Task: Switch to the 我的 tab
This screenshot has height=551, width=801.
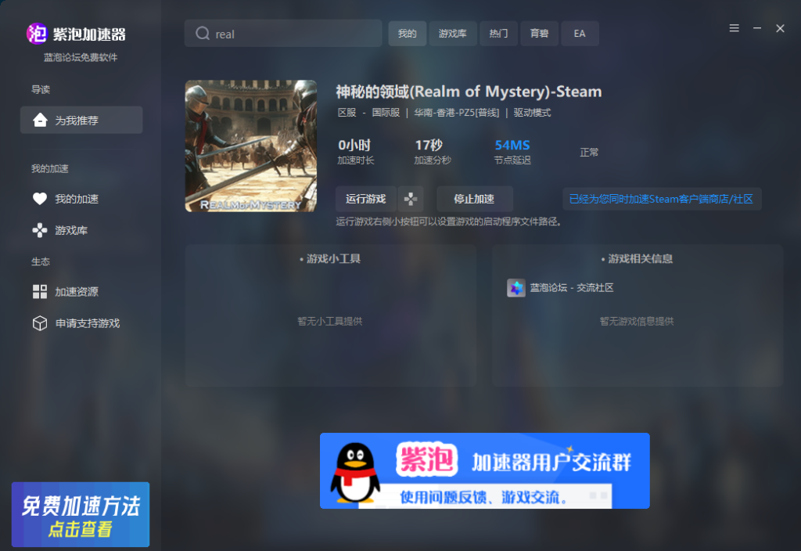Action: (x=407, y=33)
